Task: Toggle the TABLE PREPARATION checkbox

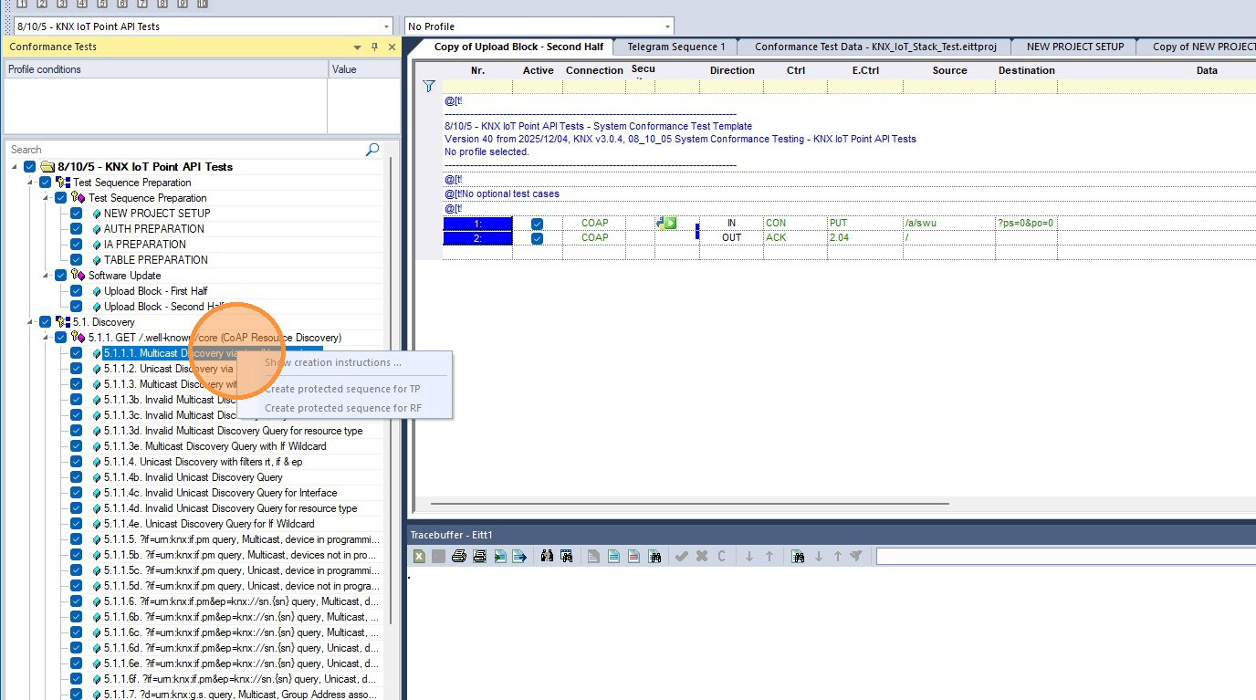Action: [x=77, y=260]
